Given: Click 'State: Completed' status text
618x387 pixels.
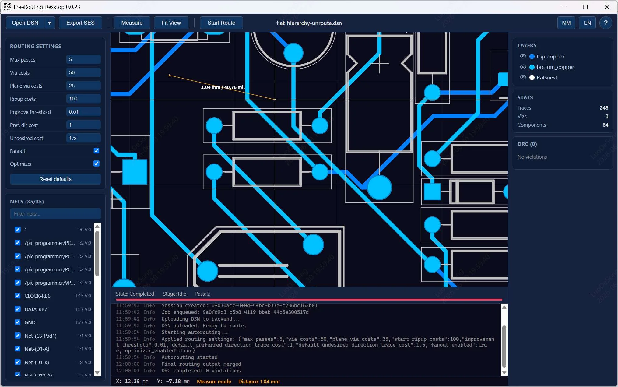Looking at the screenshot, I should pos(135,294).
